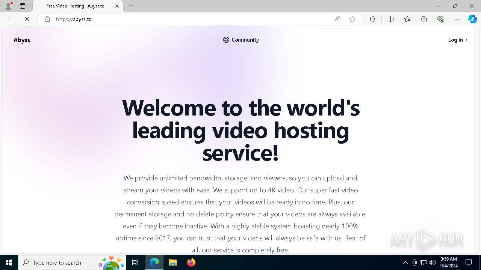Open the Favorites list
481x270 pixels.
(x=407, y=19)
